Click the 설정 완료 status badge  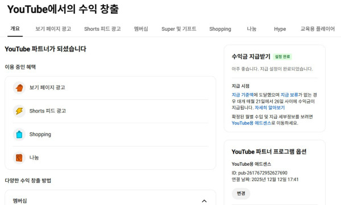click(x=282, y=57)
